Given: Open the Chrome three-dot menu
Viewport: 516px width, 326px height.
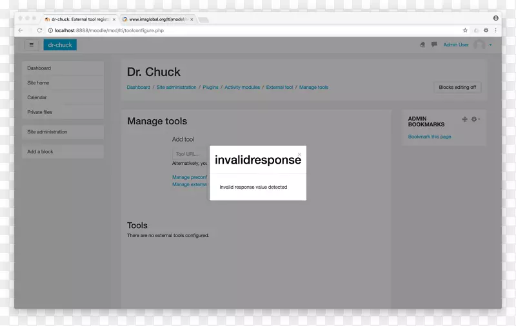Looking at the screenshot, I should click(x=495, y=30).
